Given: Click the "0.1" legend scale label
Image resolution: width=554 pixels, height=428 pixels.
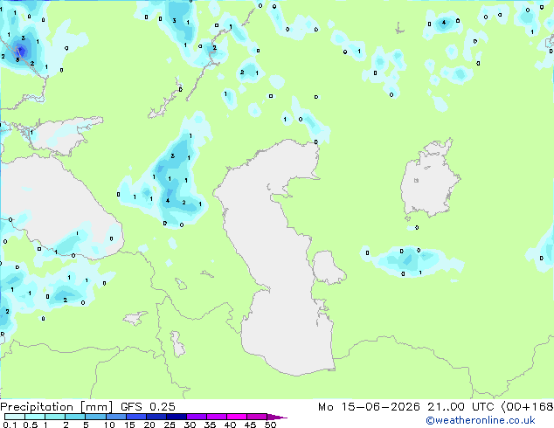Looking at the screenshot, I should click(10, 425).
